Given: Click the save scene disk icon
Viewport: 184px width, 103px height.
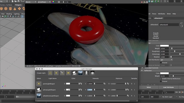Looking at the screenshot, I should click(x=18, y=1).
